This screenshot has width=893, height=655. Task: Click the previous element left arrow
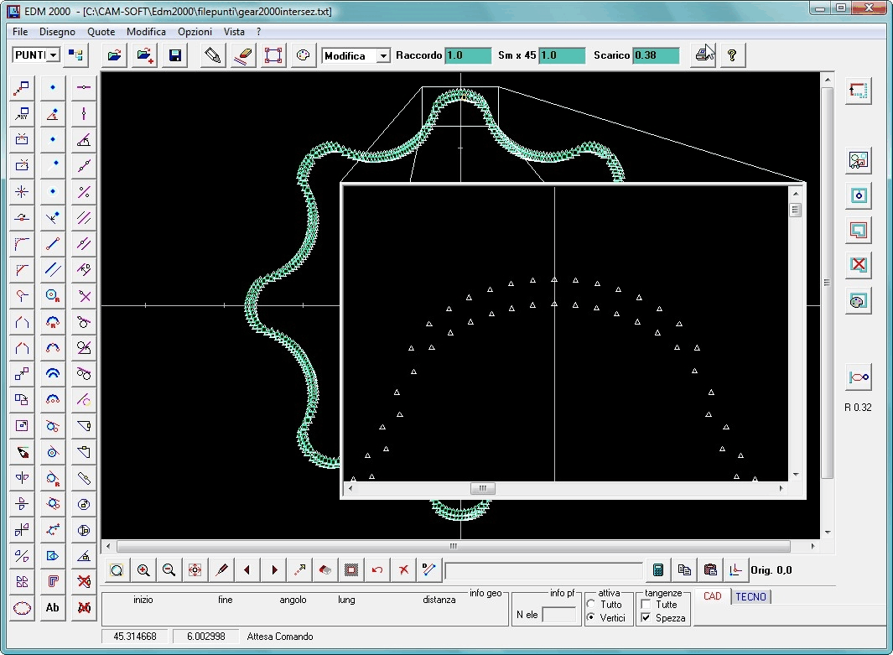click(247, 569)
